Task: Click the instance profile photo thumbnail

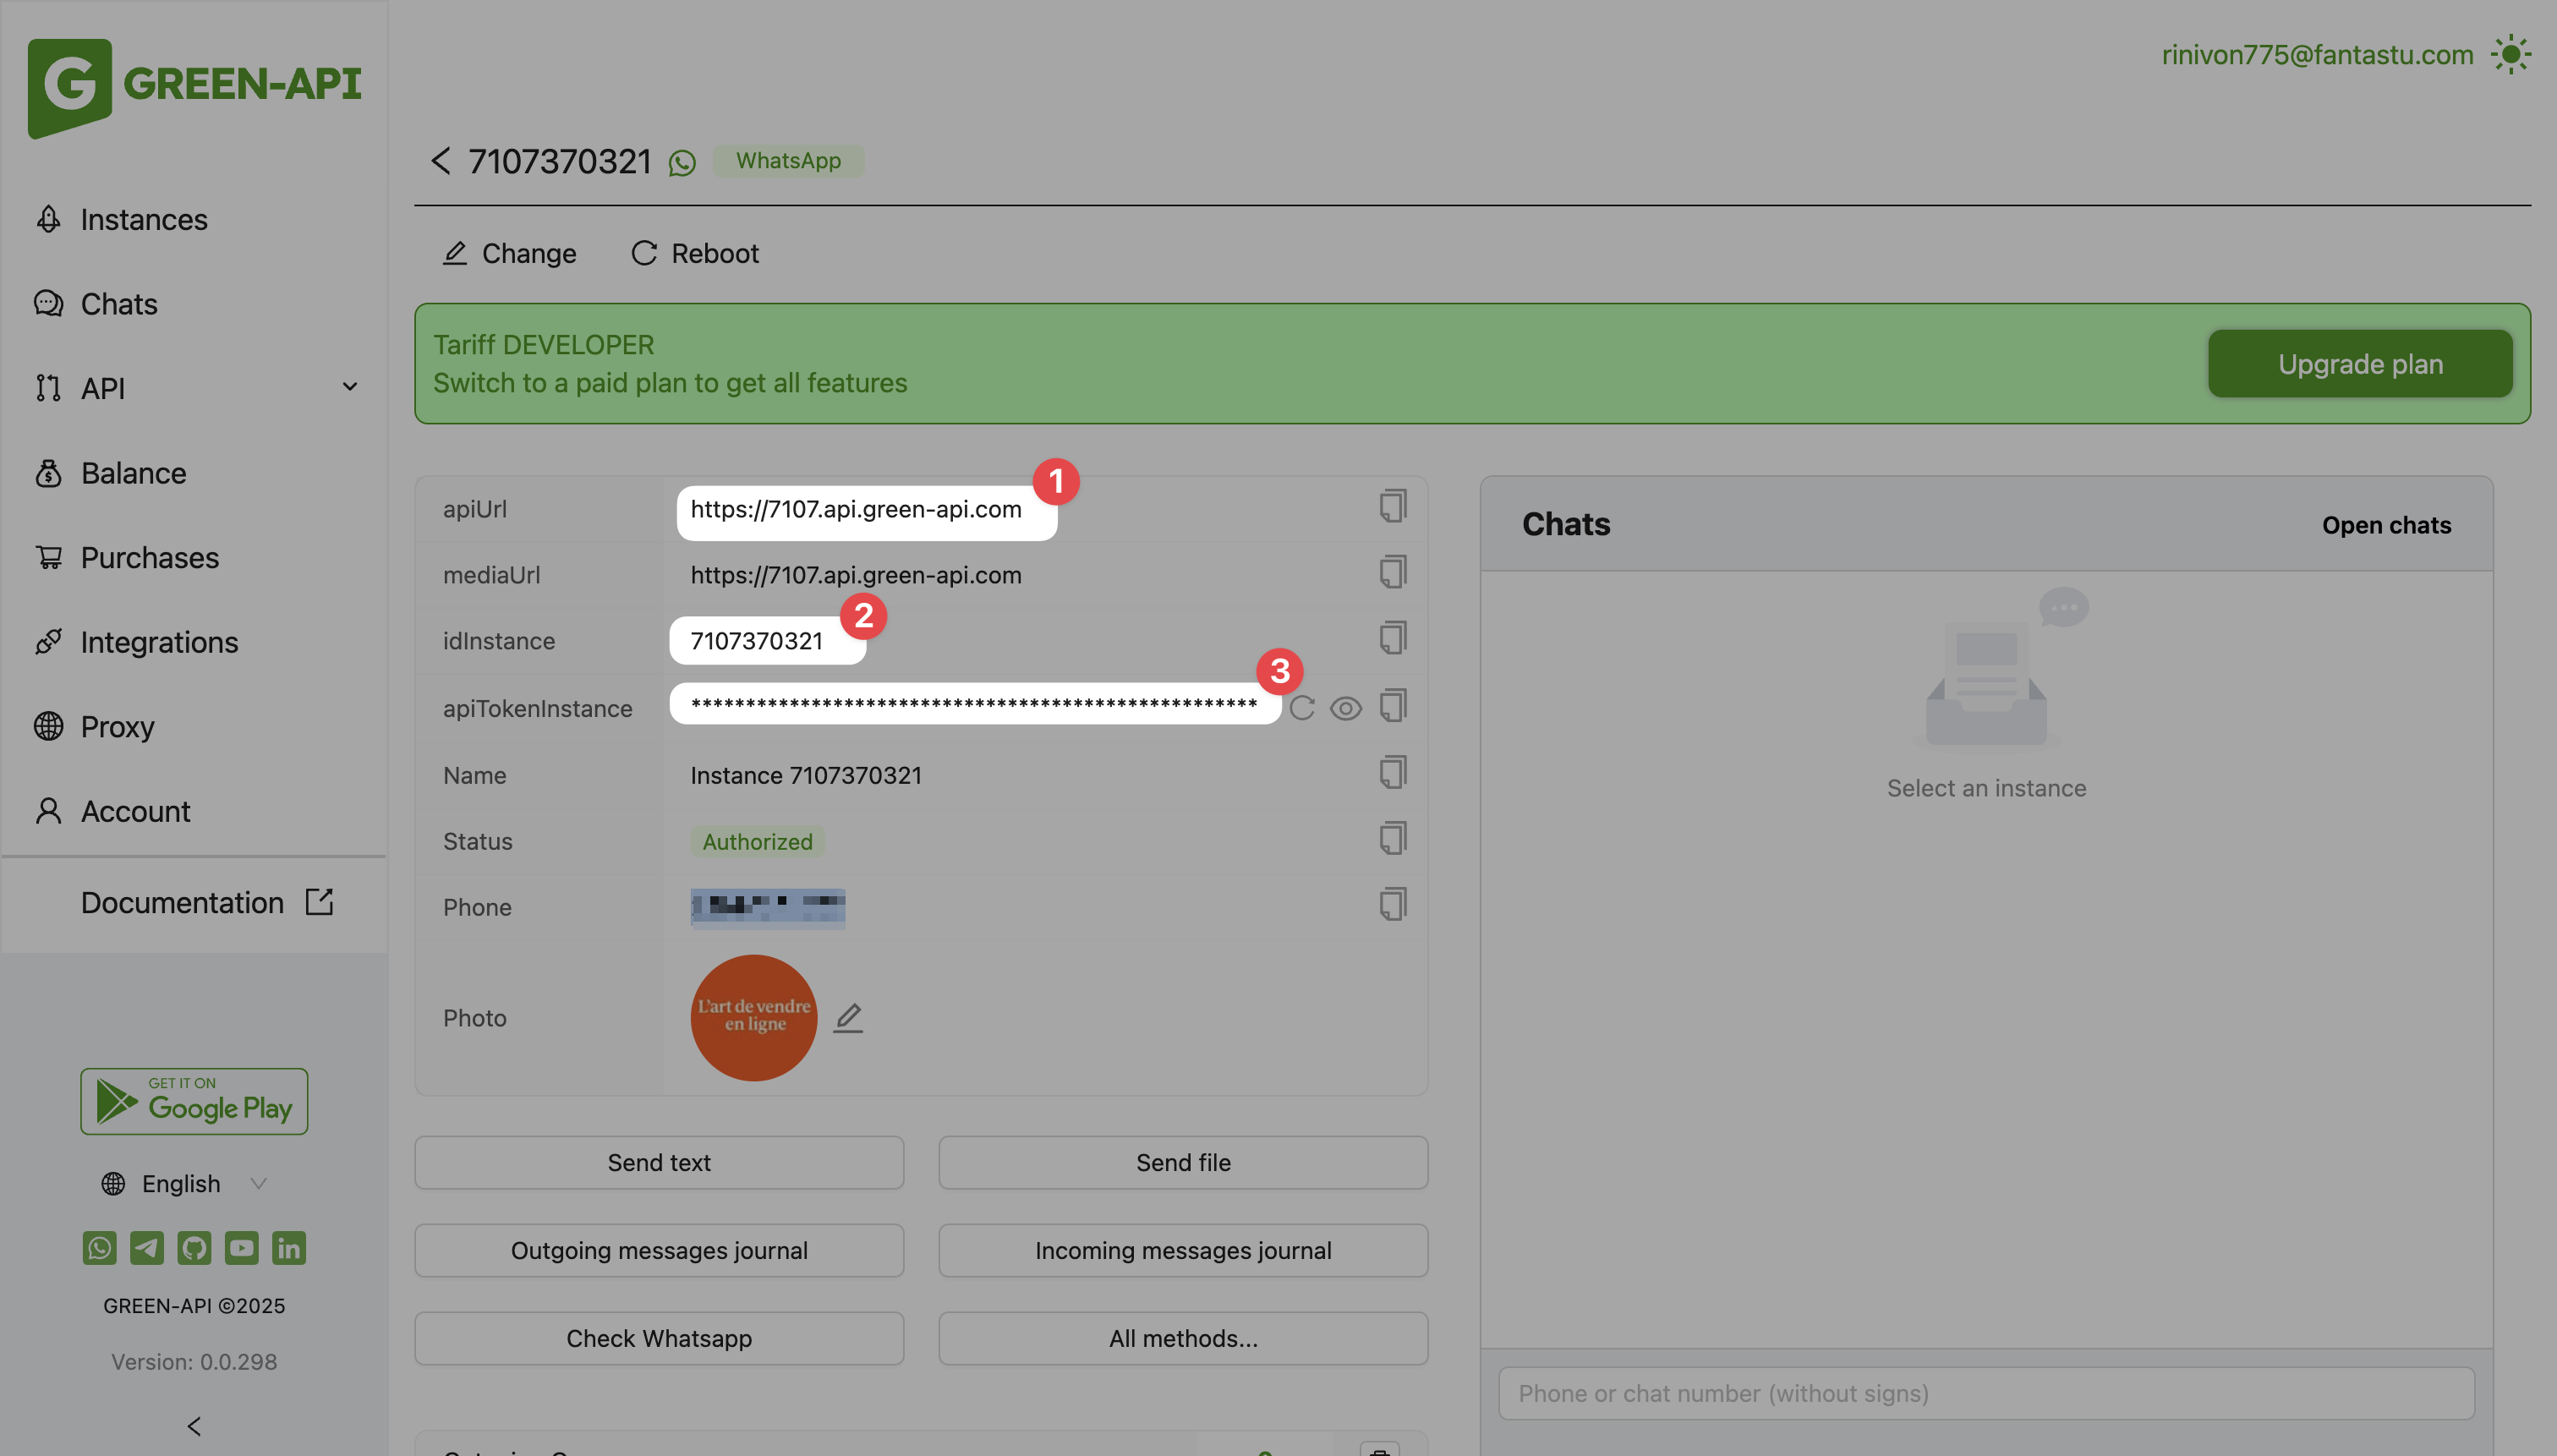Action: pyautogui.click(x=753, y=1017)
